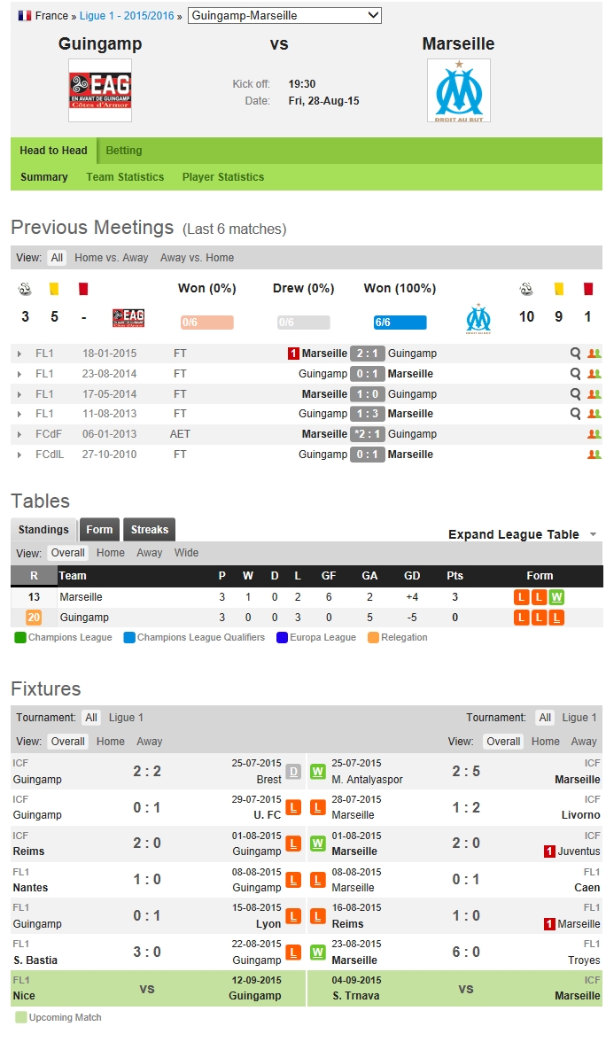Click magnifier icon for 11-08-2013 match
The image size is (606, 1042).
(x=576, y=414)
